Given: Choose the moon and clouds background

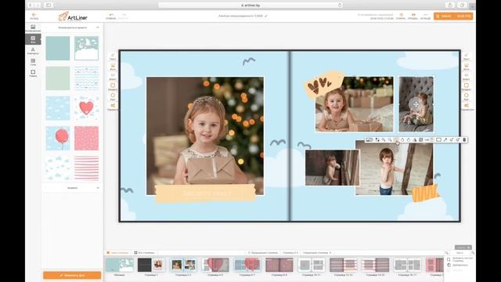Looking at the screenshot, I should click(x=87, y=49).
